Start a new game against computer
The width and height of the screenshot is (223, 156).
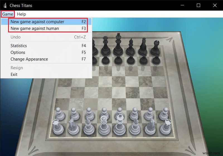click(46, 22)
